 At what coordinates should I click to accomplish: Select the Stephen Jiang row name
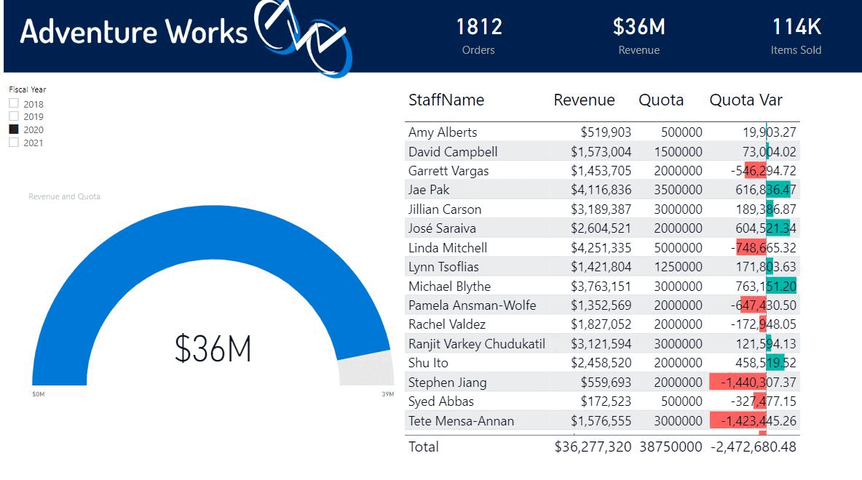[447, 383]
